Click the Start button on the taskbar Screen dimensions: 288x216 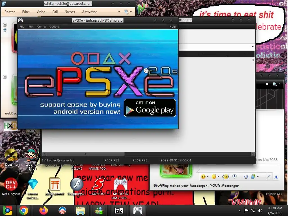click(7, 210)
